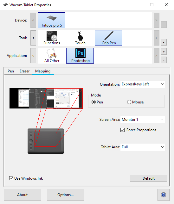Select Pen mode radio button
This screenshot has width=174, height=204.
(x=93, y=102)
